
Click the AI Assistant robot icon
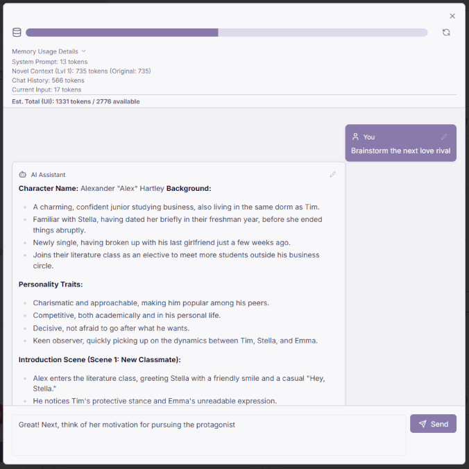[23, 175]
